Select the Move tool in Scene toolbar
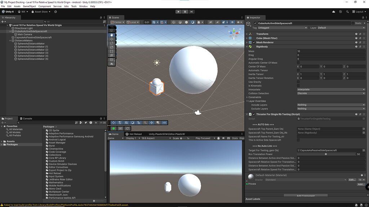Screen dimensions: 369x207 (111, 39)
